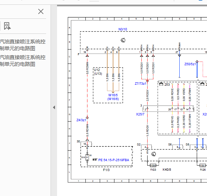This screenshot has height=196, width=207.
Task: Open the second 汽油直接喷注系统控制单元的电路图 bookmark
Action: tap(23, 61)
